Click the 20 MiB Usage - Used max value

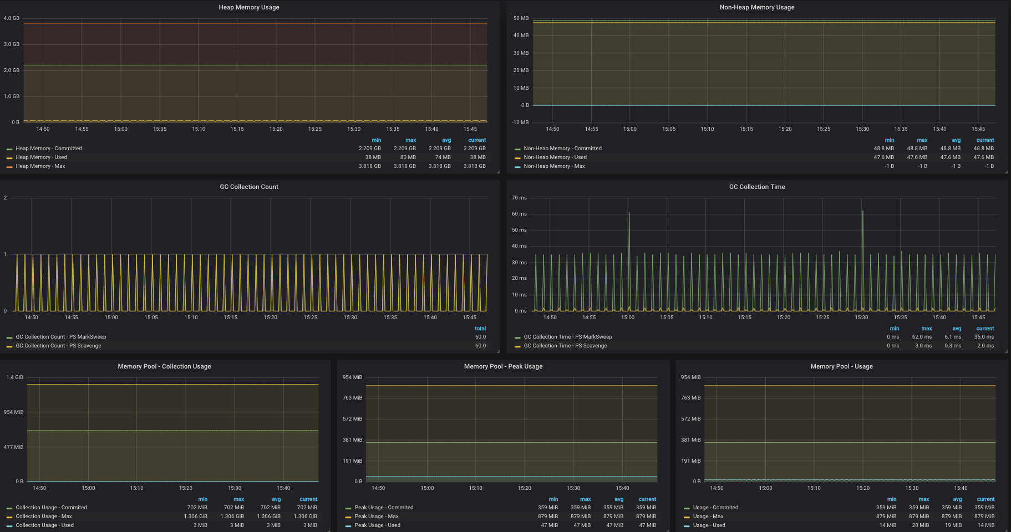[921, 525]
